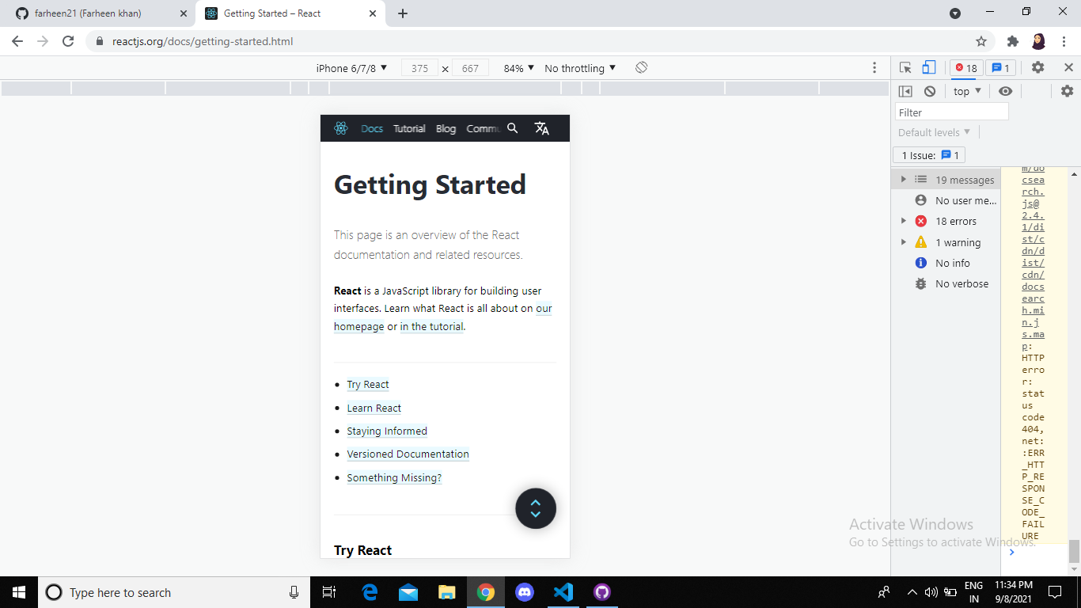Expand the 1 warning group
The width and height of the screenshot is (1081, 608).
(x=904, y=242)
